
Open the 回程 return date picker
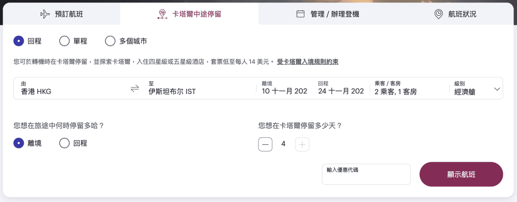point(341,88)
